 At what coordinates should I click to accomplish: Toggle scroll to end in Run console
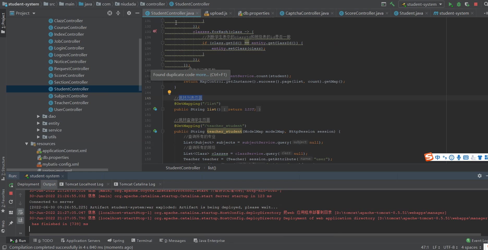point(20,220)
